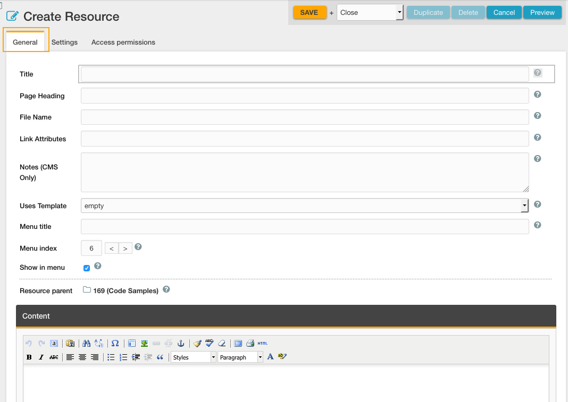The image size is (568, 402).
Task: Expand the Styles dropdown in editor
Action: 194,357
